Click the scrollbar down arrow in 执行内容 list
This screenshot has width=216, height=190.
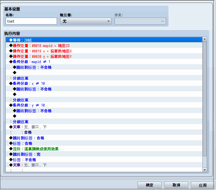click(205, 170)
